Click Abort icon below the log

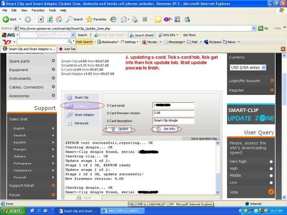[x=78, y=198]
